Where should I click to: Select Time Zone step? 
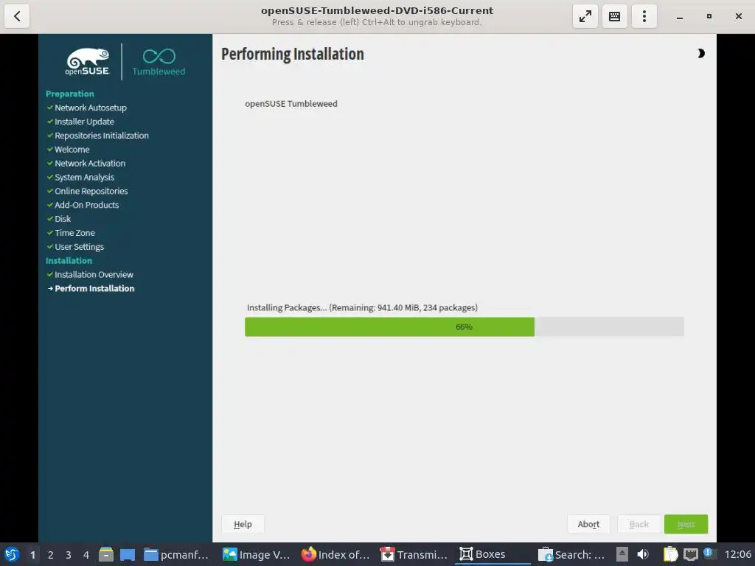[x=74, y=233]
